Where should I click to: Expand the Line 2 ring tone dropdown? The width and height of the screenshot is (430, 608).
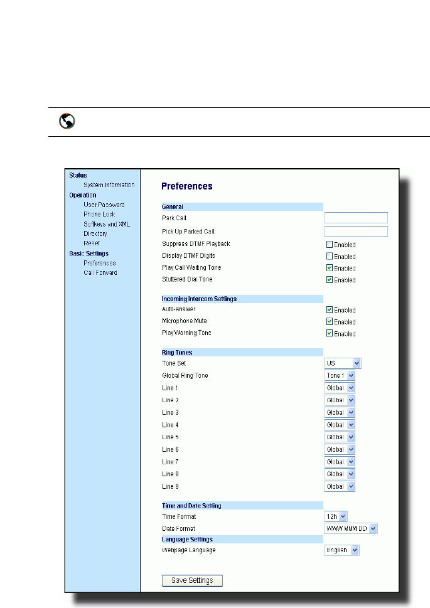point(340,400)
